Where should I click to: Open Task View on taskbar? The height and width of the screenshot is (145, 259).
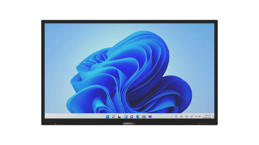point(119,117)
